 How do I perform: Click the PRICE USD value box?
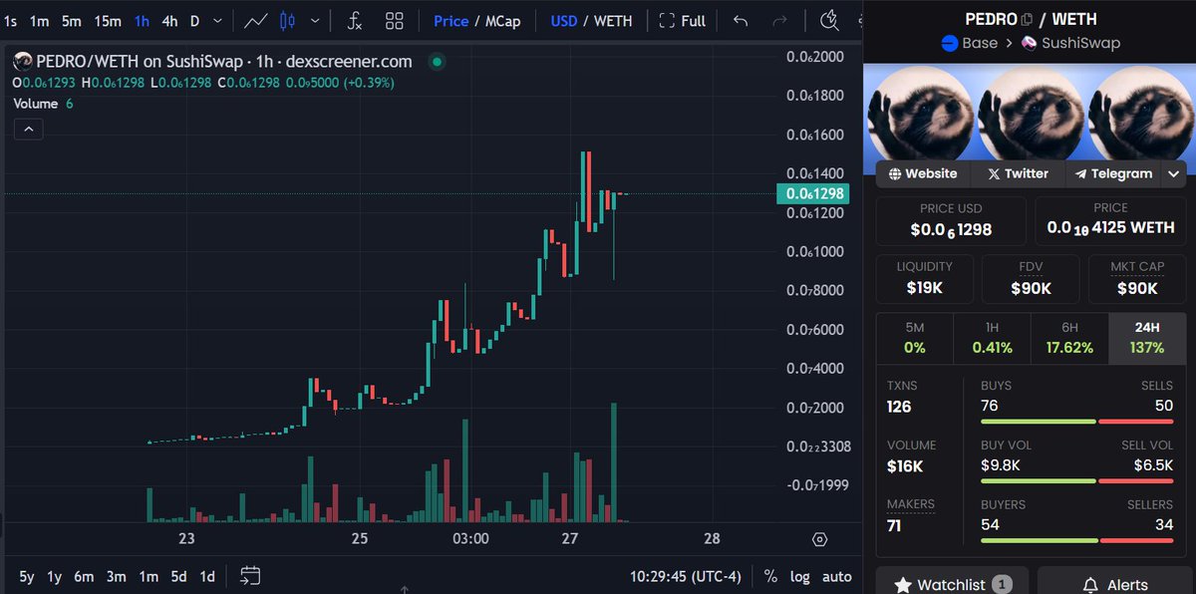951,220
